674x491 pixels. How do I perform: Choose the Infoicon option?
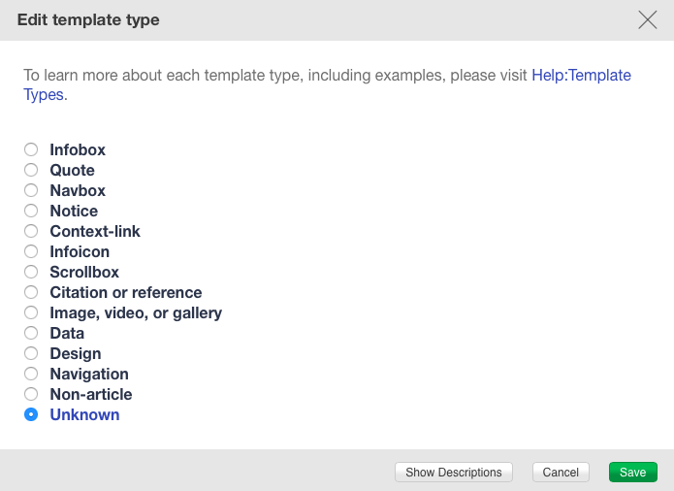(x=31, y=252)
